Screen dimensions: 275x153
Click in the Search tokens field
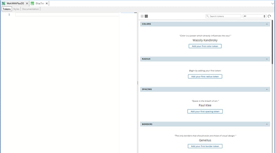tap(225, 16)
